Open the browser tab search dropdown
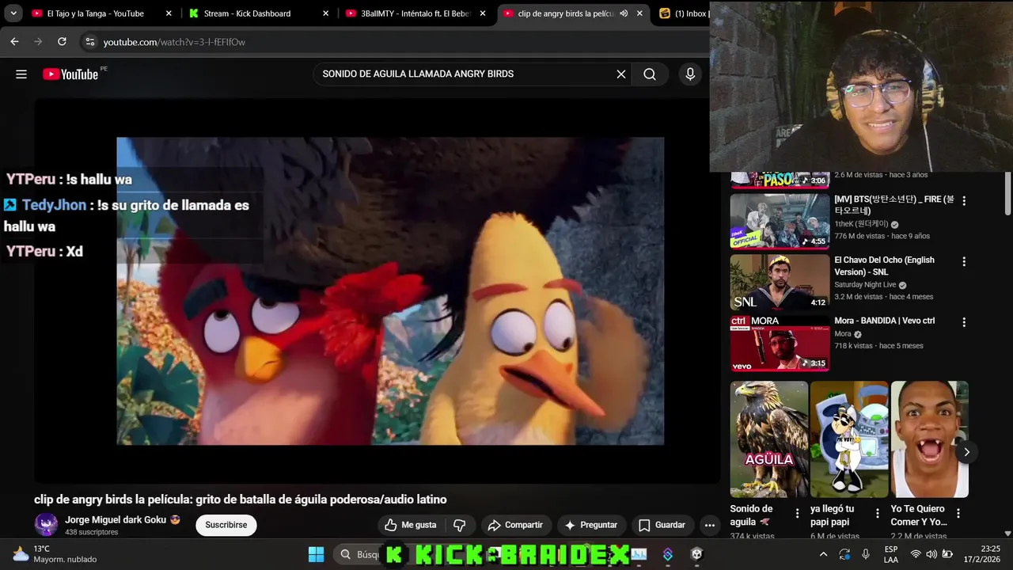This screenshot has width=1013, height=570. (x=13, y=13)
